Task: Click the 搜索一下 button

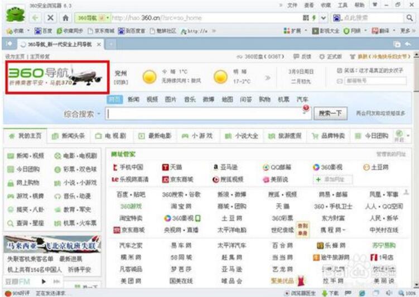Action: [330, 114]
